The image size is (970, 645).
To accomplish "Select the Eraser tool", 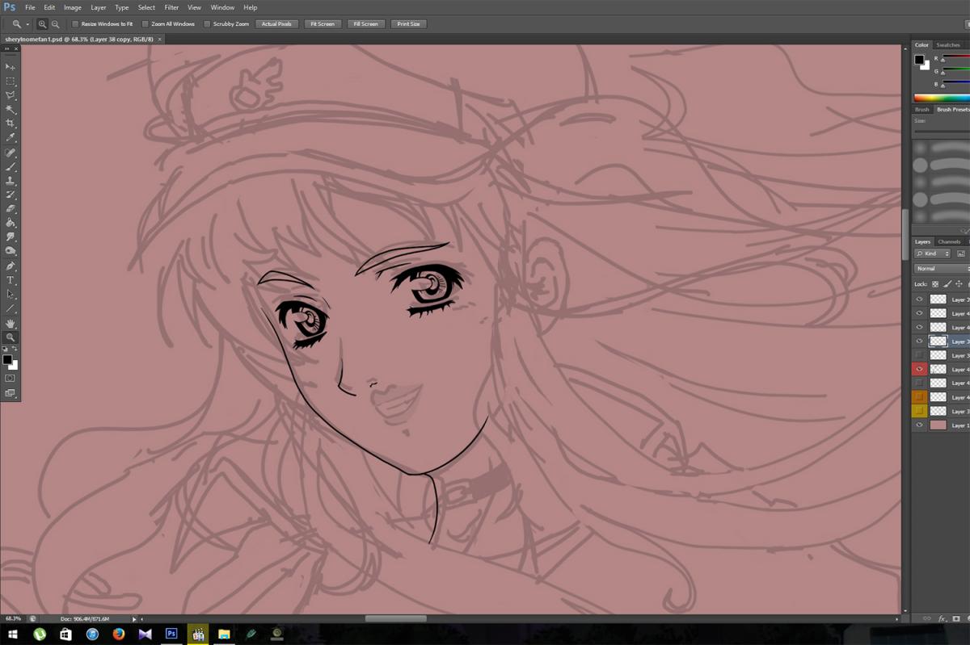I will pyautogui.click(x=11, y=208).
